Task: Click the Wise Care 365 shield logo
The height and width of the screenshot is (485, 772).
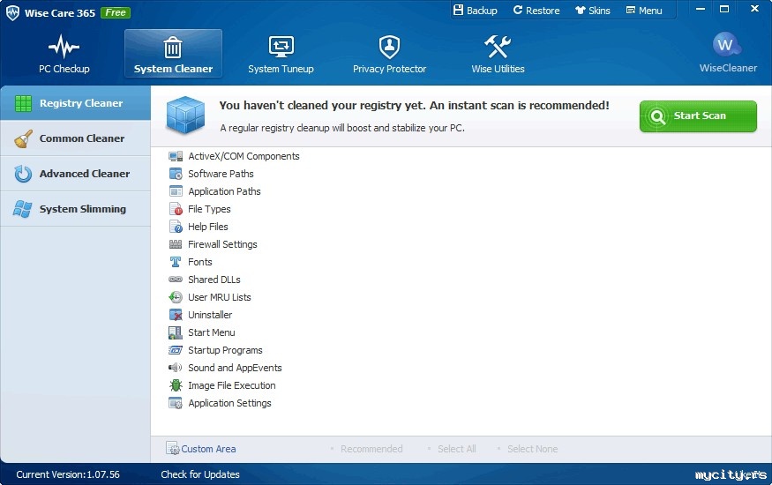Action: [13, 13]
